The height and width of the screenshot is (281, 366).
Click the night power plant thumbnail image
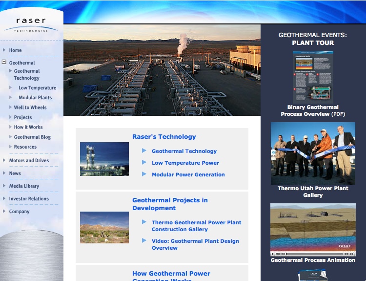click(104, 159)
